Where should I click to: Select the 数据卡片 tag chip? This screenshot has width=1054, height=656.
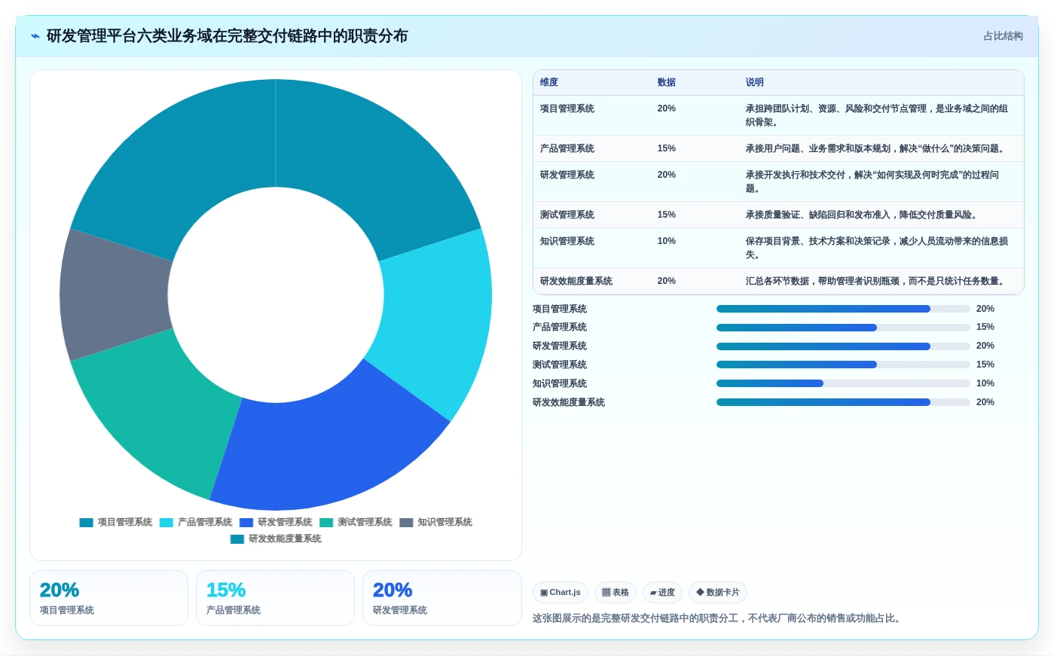pyautogui.click(x=718, y=593)
